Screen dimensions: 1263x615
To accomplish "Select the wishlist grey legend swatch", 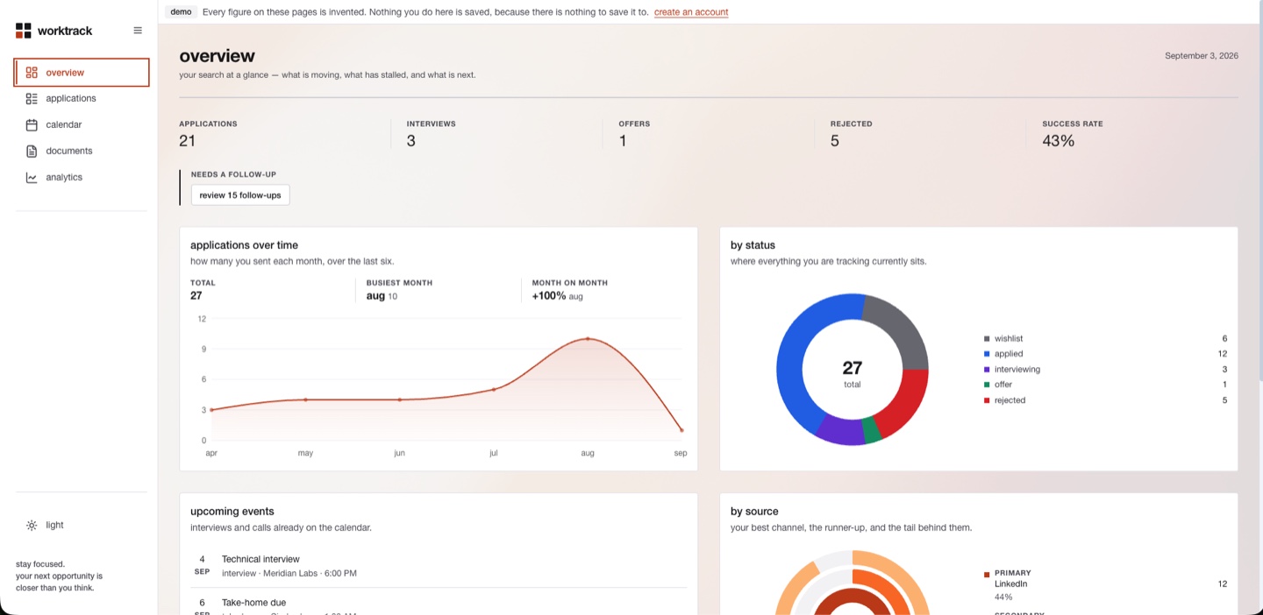I will pyautogui.click(x=987, y=339).
